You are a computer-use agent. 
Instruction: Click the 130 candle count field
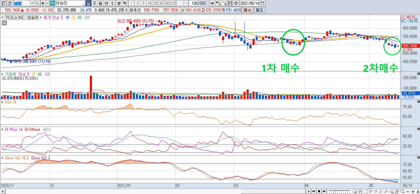194,3
